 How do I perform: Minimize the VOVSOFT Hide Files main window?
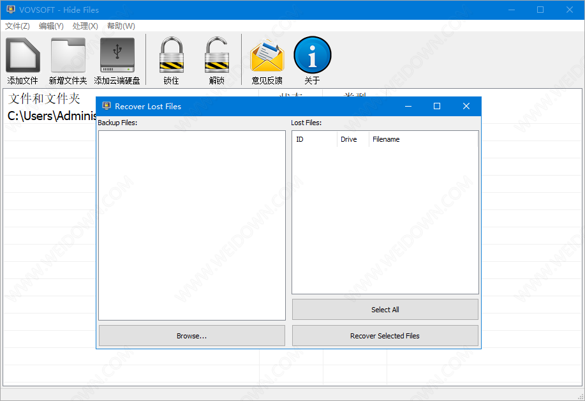(x=512, y=10)
